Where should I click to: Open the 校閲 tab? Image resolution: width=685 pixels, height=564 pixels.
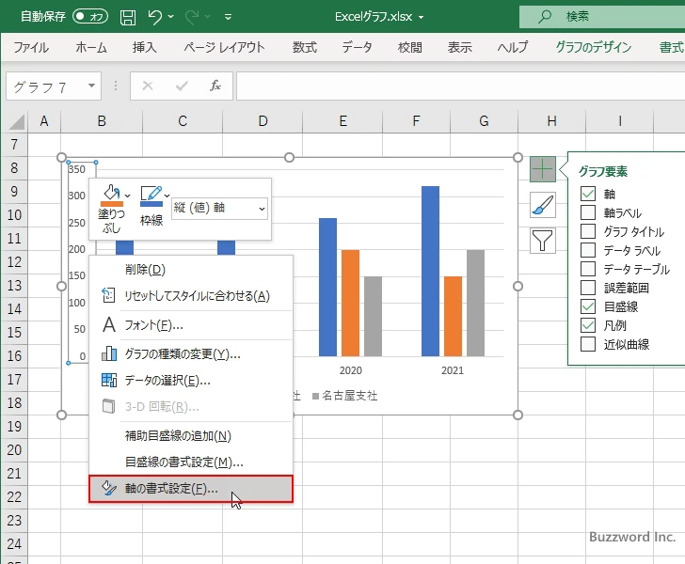click(410, 47)
